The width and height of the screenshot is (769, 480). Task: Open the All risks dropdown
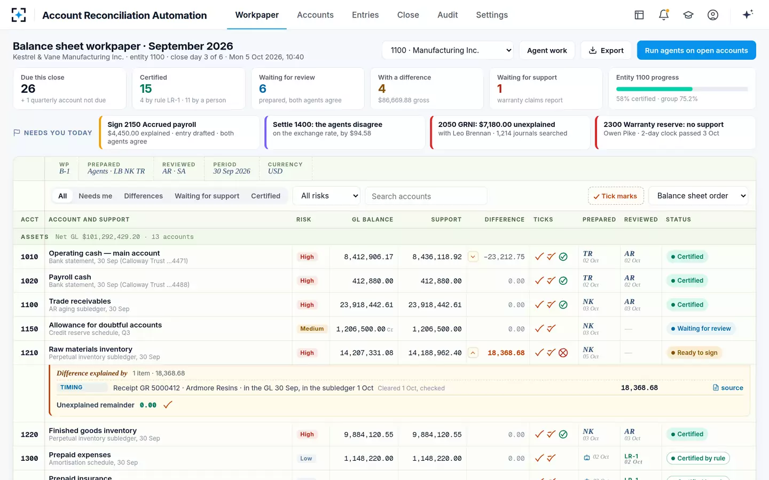[326, 196]
